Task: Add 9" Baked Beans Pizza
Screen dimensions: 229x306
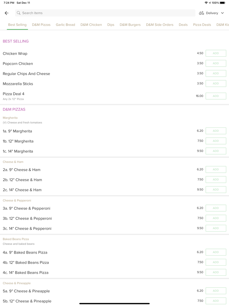Action: click(x=216, y=252)
